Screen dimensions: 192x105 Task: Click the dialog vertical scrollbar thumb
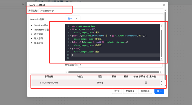click(165, 46)
